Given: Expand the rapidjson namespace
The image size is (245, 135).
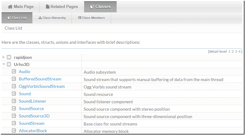Looking at the screenshot, I should (4, 57).
